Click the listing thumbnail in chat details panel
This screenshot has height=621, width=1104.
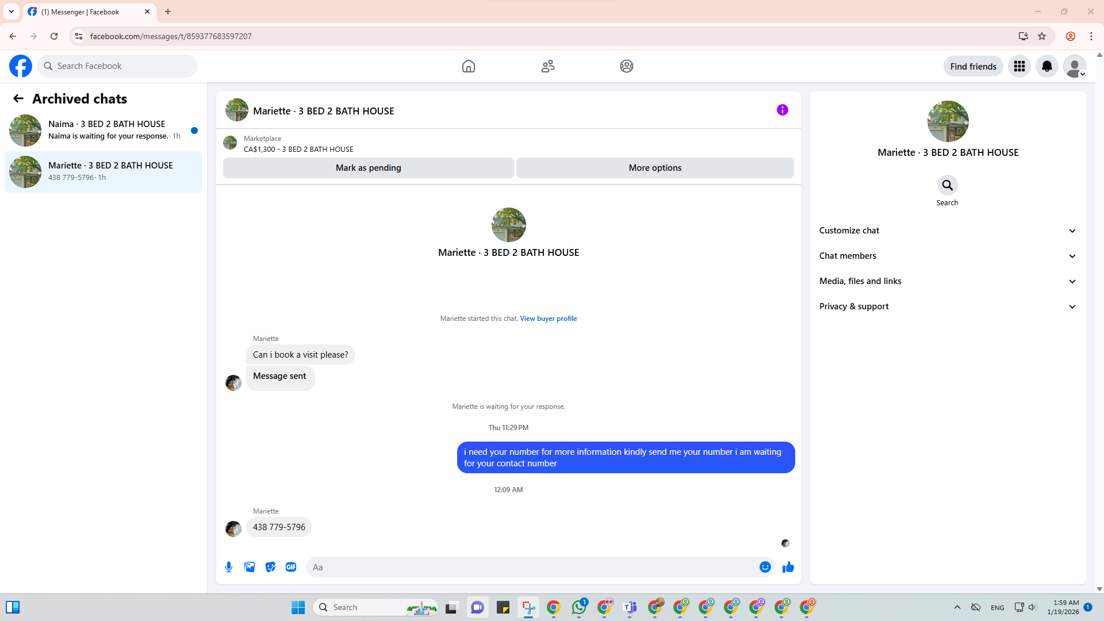coord(948,121)
